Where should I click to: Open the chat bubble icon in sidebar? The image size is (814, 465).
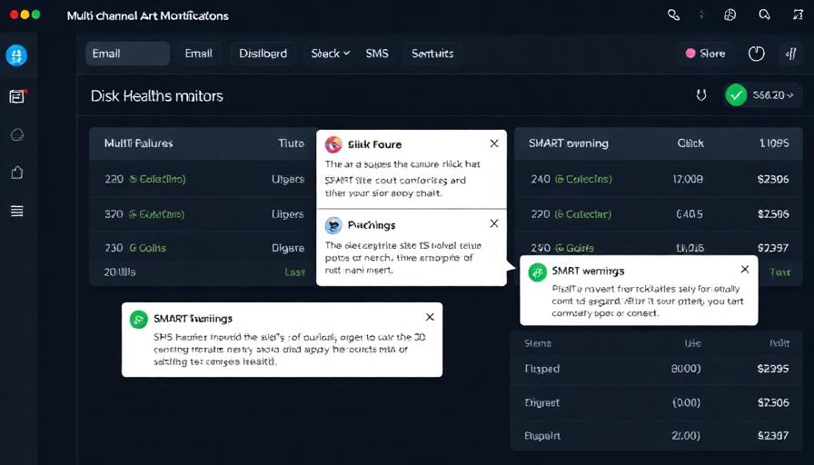pos(17,135)
